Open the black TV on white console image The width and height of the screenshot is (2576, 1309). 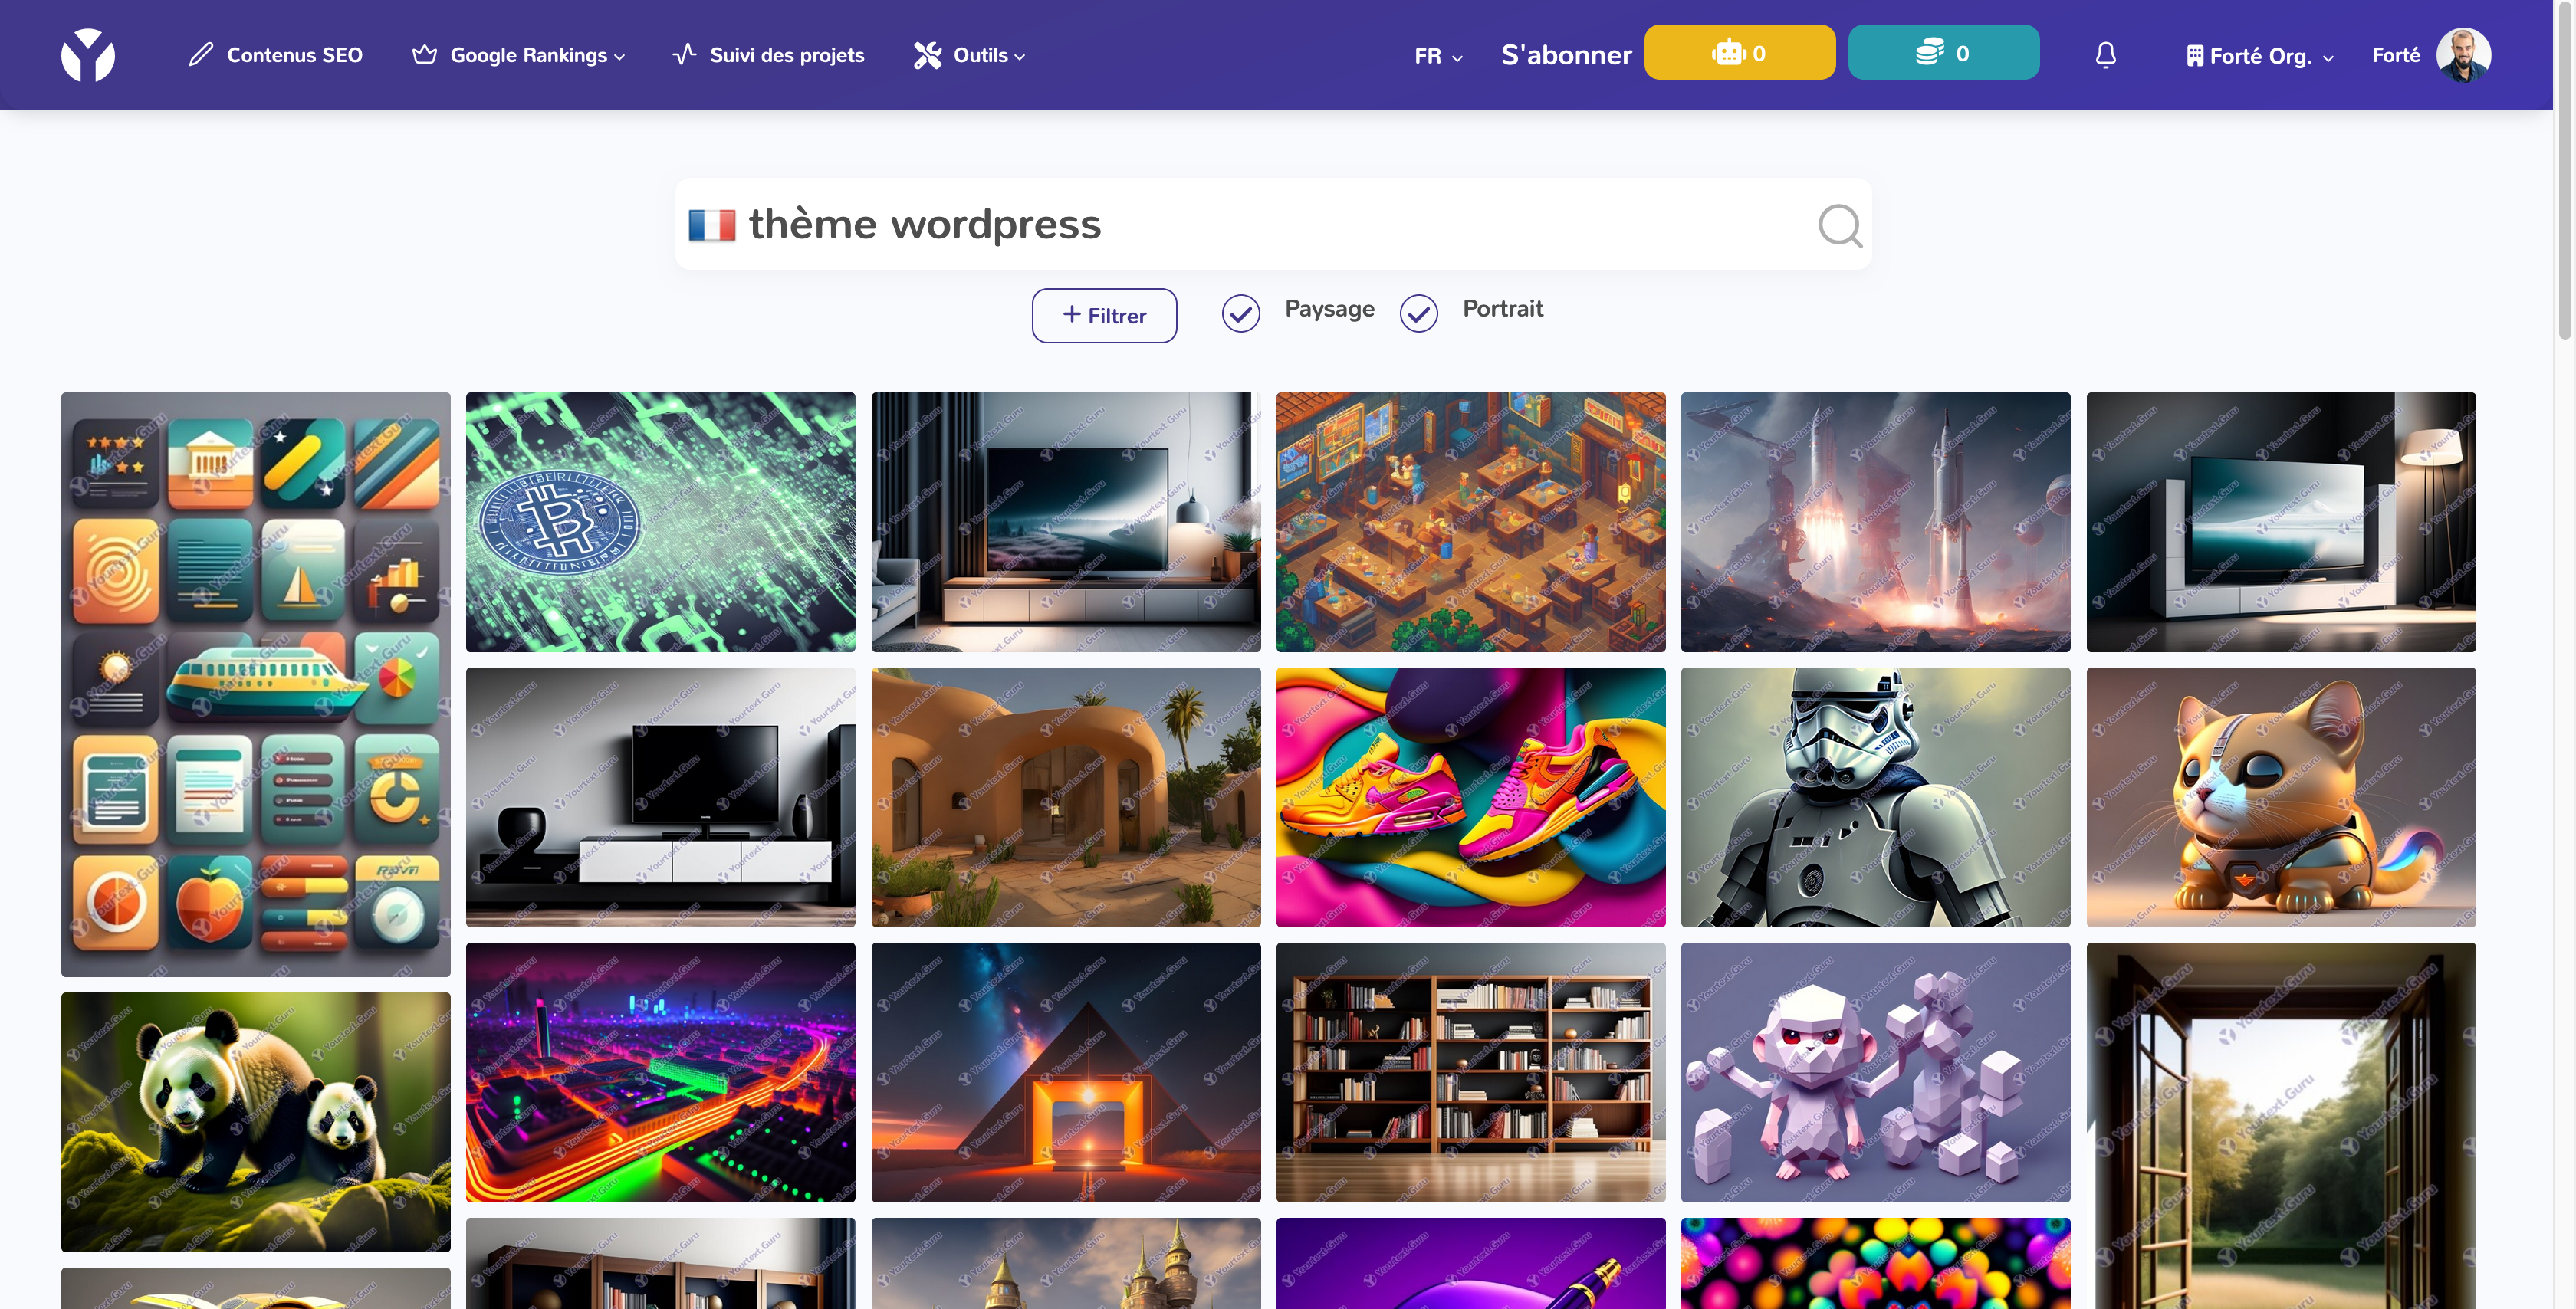pyautogui.click(x=661, y=797)
